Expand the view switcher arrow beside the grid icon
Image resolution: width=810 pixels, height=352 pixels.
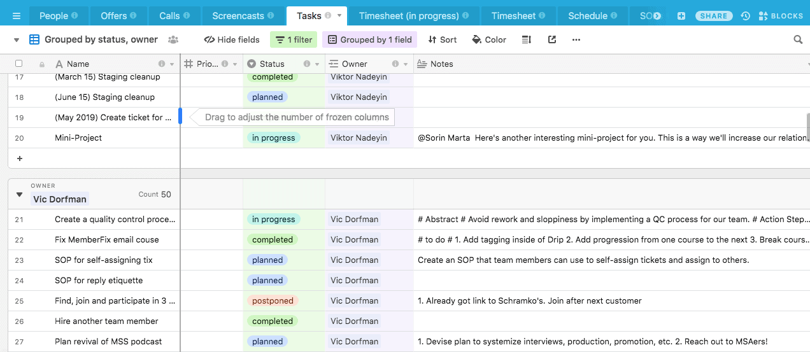click(x=17, y=39)
